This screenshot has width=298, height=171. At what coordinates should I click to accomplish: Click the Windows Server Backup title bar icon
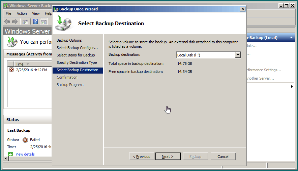coord(6,6)
